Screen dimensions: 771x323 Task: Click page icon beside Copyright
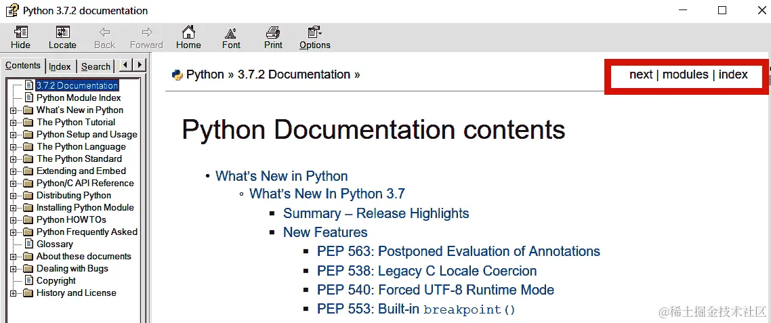pyautogui.click(x=29, y=281)
